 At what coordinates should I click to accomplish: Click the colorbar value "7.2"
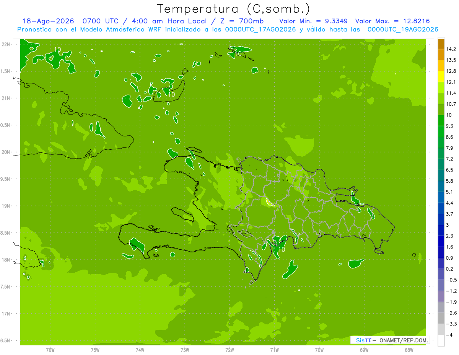[450, 159]
